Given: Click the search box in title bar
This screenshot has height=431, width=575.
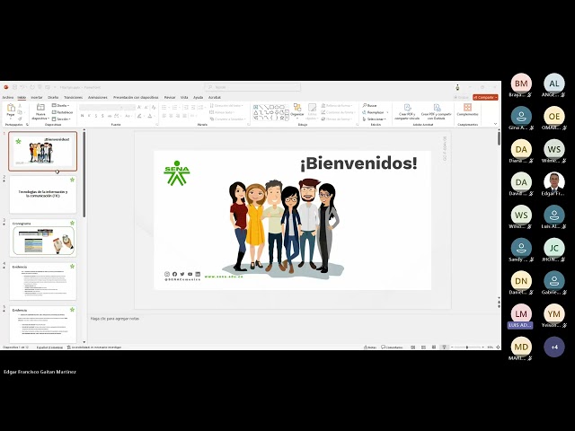Looking at the screenshot, I should 252,87.
